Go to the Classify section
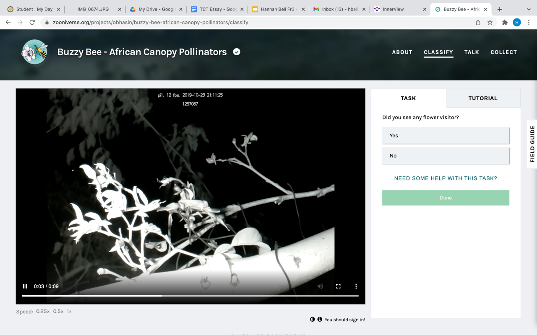Viewport: 537px width, 335px height. [438, 52]
